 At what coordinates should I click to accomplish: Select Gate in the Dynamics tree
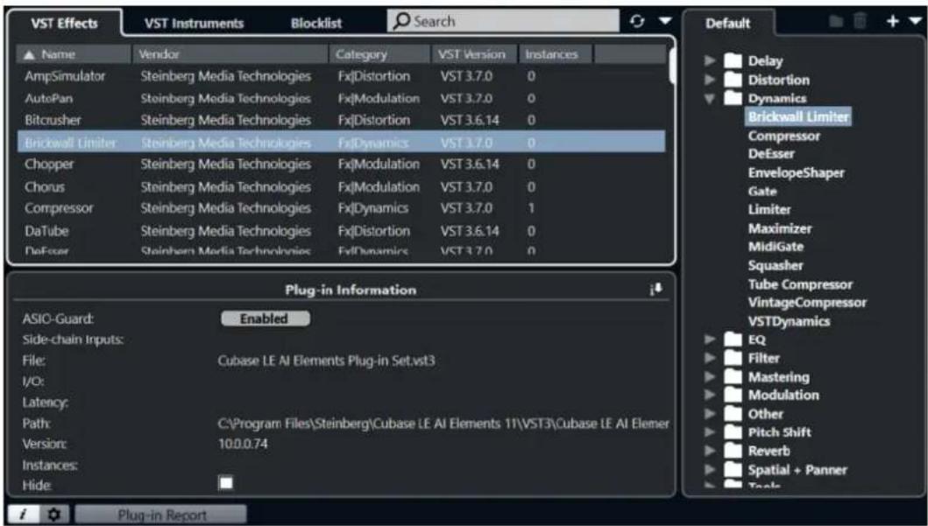click(x=762, y=192)
